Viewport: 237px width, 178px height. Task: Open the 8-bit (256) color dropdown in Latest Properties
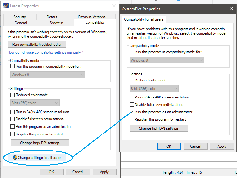click(35, 103)
